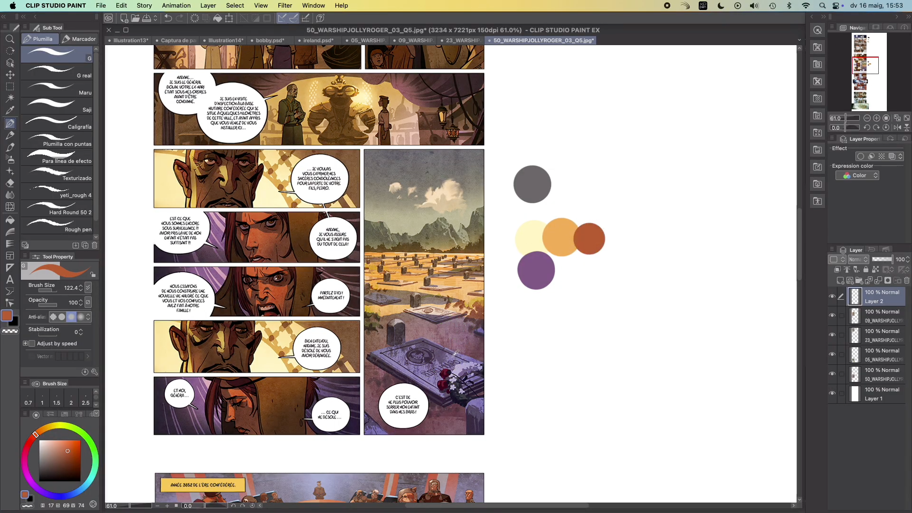The image size is (912, 513).
Task: Select the Move layer tool
Action: 9,75
